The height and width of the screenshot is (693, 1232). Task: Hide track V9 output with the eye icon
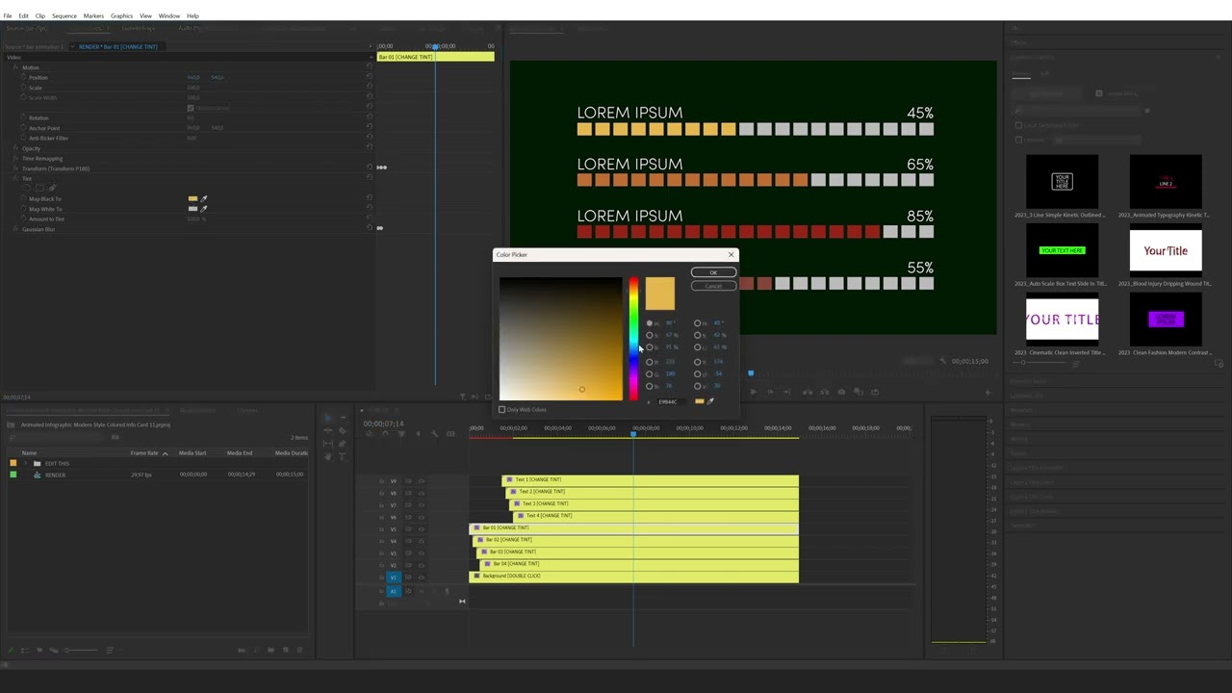(421, 480)
